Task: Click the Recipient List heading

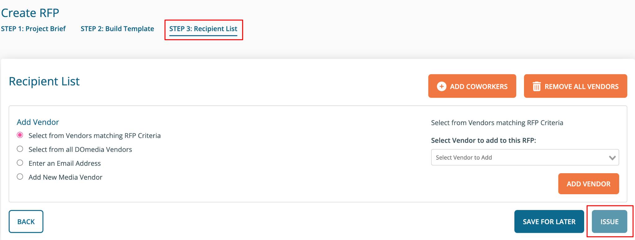Action: point(44,81)
